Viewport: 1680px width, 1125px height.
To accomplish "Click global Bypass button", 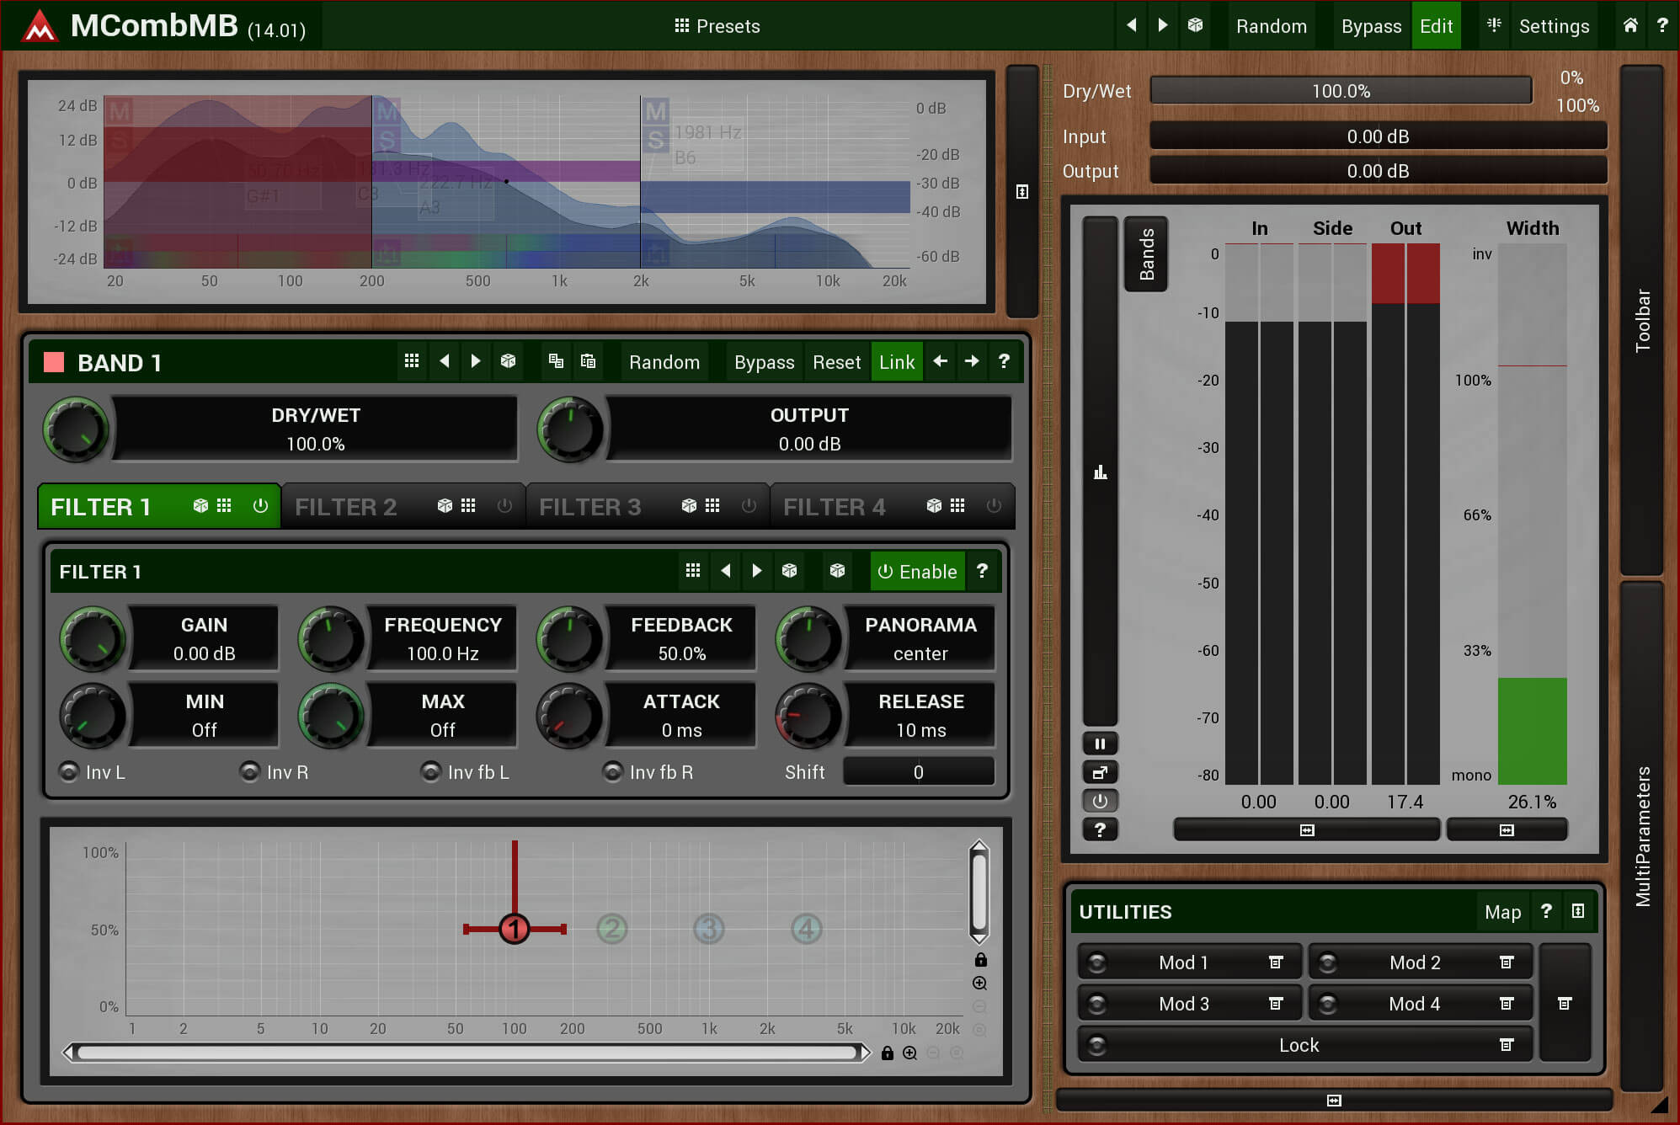I will pyautogui.click(x=1371, y=26).
